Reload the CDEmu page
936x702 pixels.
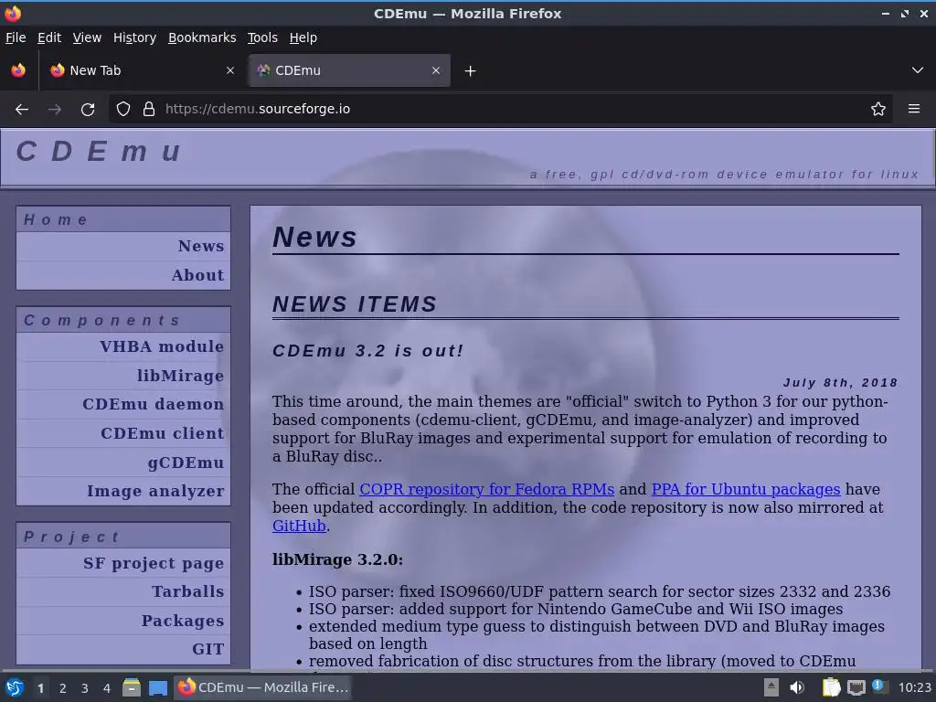click(x=88, y=110)
